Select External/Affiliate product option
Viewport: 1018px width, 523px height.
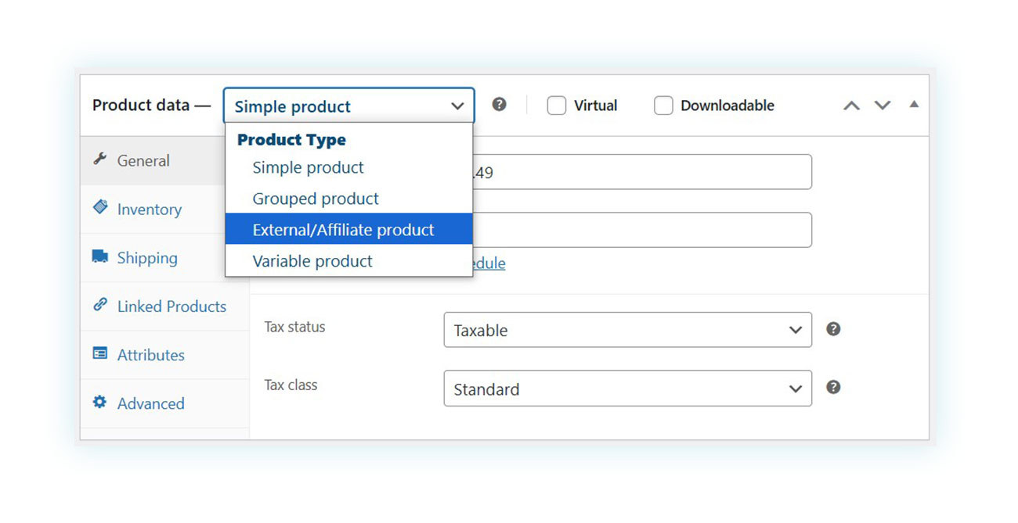[348, 230]
